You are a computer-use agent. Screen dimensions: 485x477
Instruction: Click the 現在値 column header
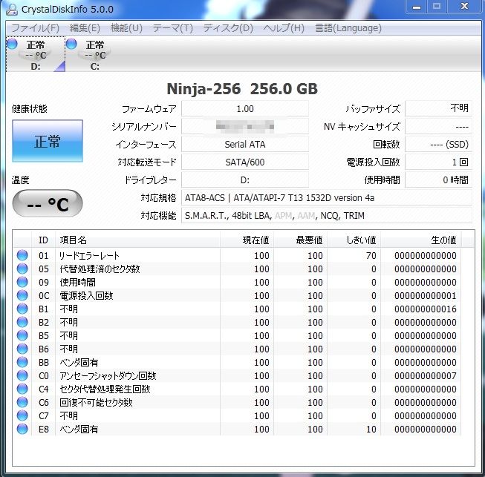click(247, 240)
